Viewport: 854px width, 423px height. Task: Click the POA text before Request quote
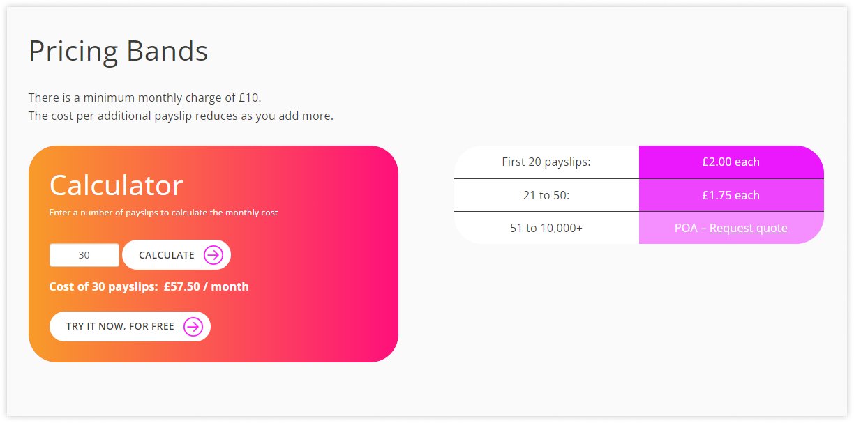point(686,228)
